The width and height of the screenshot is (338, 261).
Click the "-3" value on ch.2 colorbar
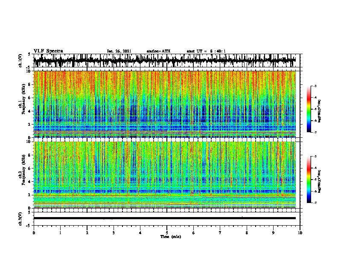pyautogui.click(x=315, y=157)
